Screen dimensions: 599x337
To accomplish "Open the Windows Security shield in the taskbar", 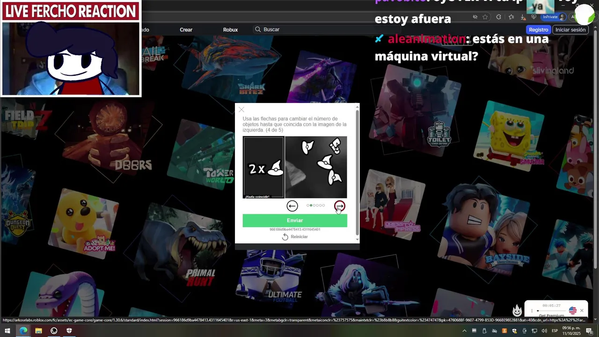I will [69, 331].
